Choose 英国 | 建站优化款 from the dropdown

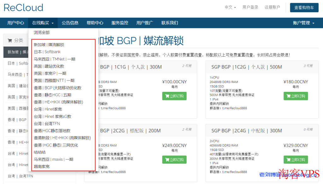tap(49, 66)
